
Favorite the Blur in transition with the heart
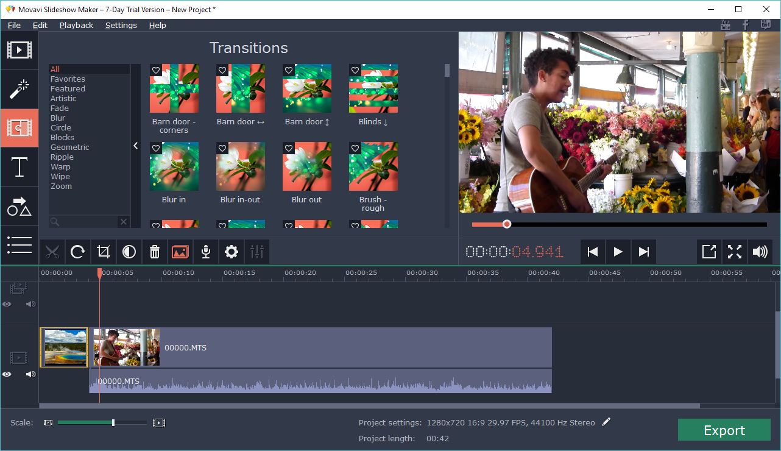(x=156, y=147)
